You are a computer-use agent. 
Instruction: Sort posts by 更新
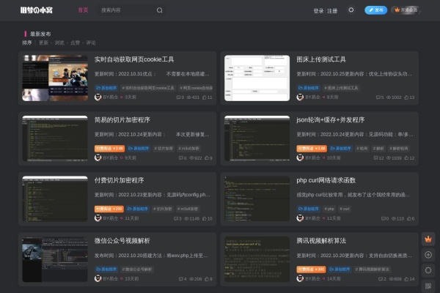pyautogui.click(x=43, y=42)
